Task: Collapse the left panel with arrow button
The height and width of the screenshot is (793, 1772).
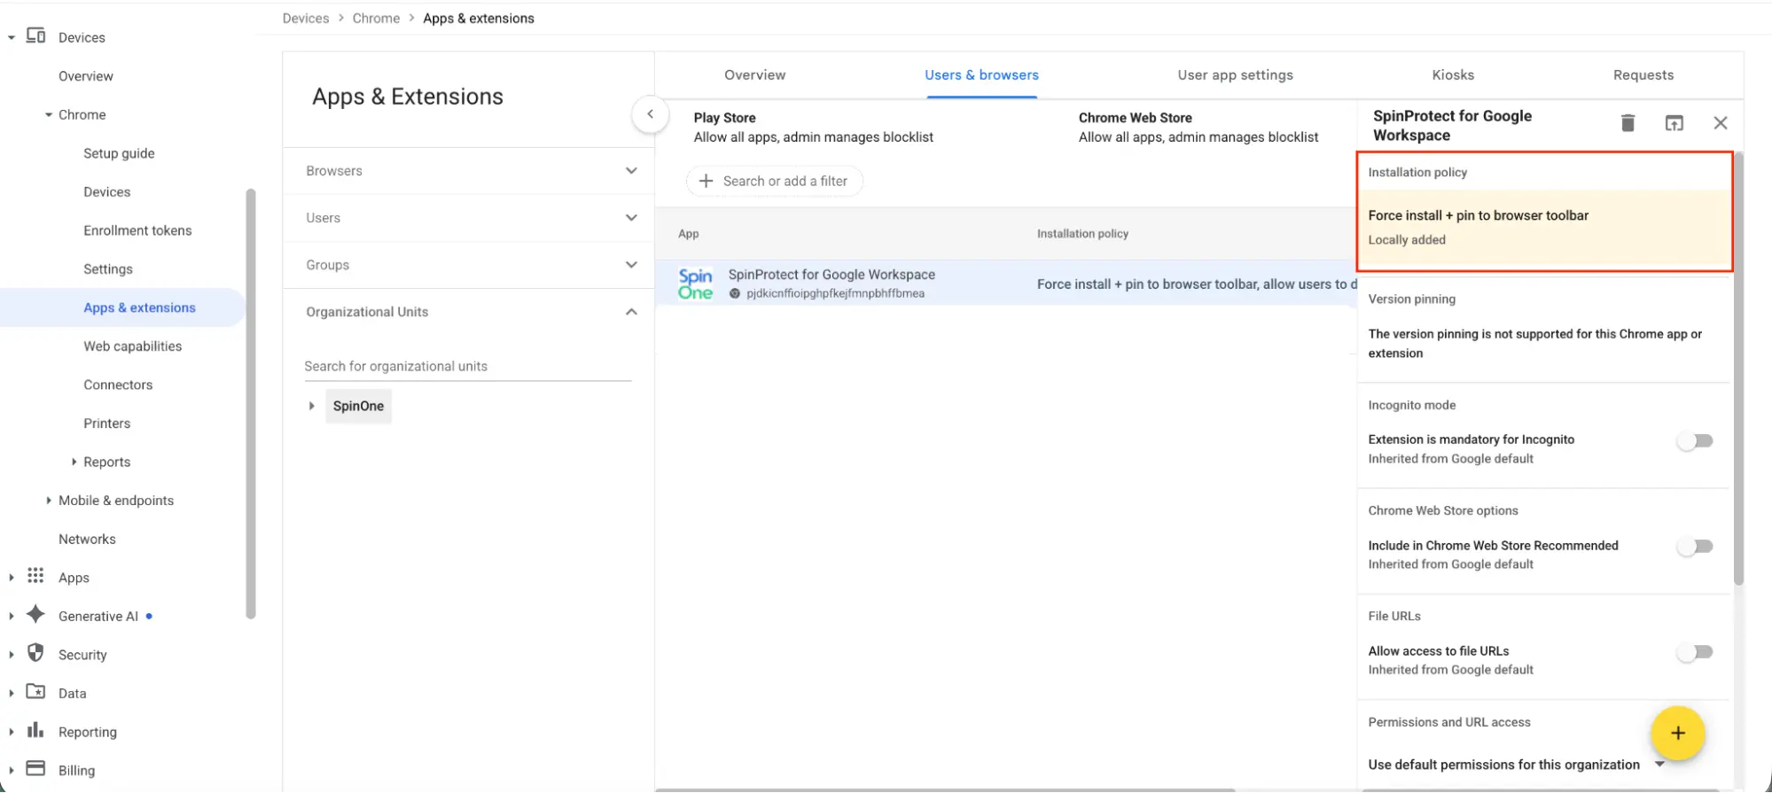Action: (x=650, y=114)
